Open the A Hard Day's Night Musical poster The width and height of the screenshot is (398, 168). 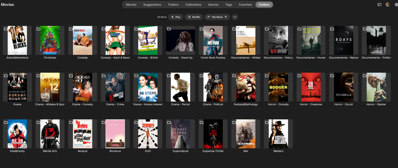(83, 134)
